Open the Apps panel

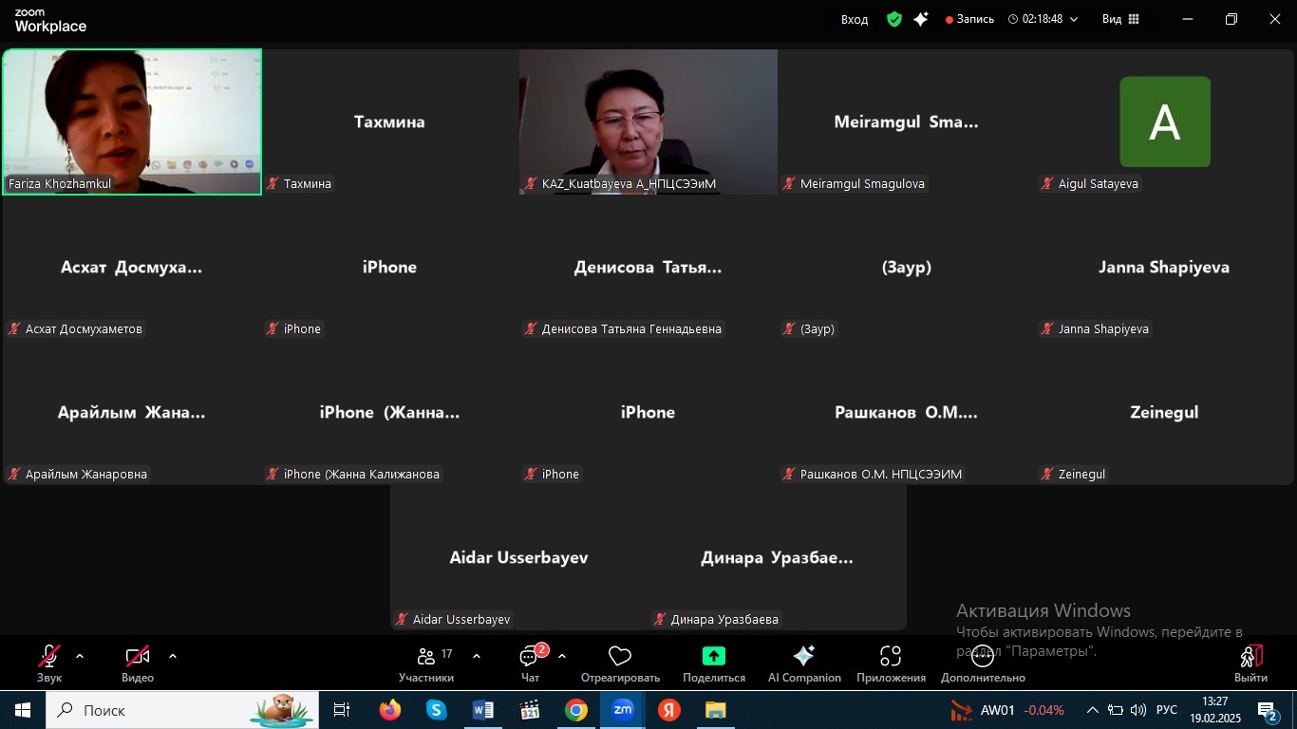[890, 662]
